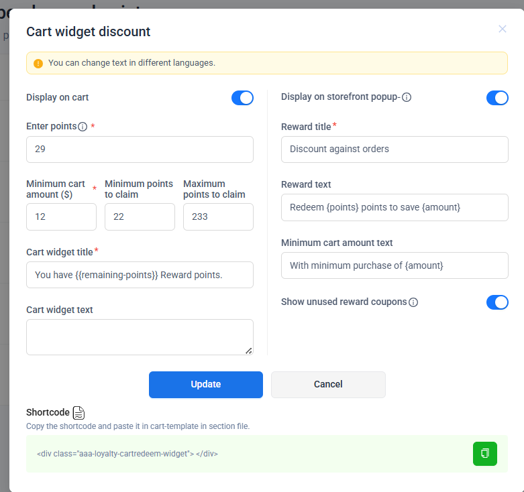524x492 pixels.
Task: Edit the Cart widget title field
Action: pyautogui.click(x=140, y=275)
